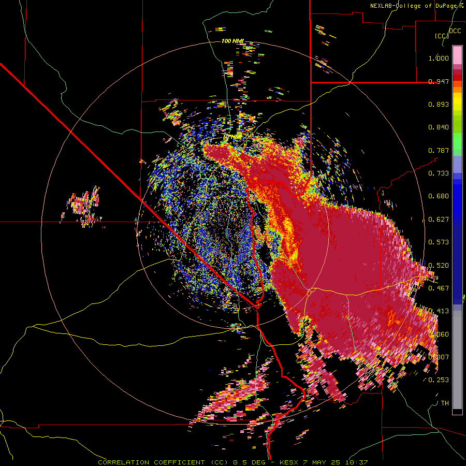This screenshot has width=466, height=466.
Task: Select the 0.467 legend value
Action: [x=439, y=288]
